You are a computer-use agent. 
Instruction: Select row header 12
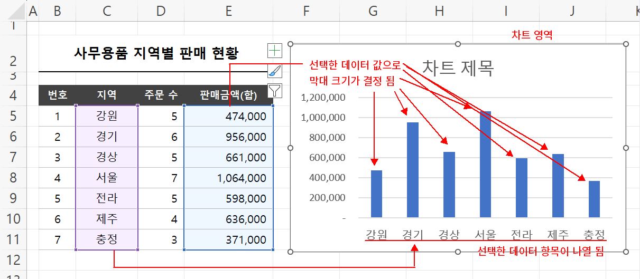pos(13,259)
